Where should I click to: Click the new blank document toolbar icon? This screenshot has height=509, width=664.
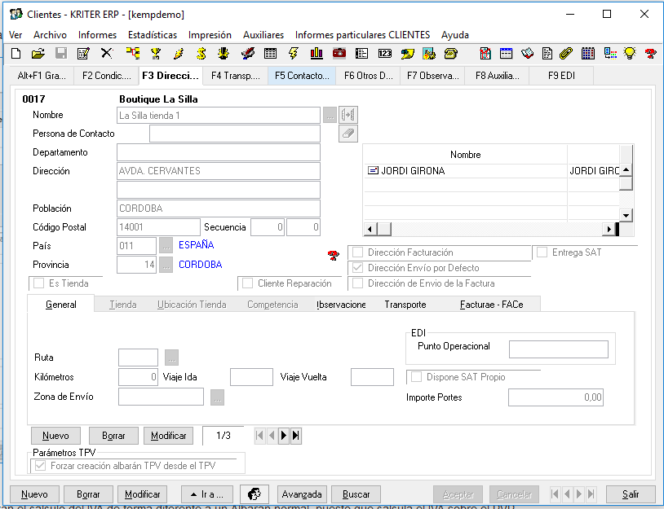15,53
